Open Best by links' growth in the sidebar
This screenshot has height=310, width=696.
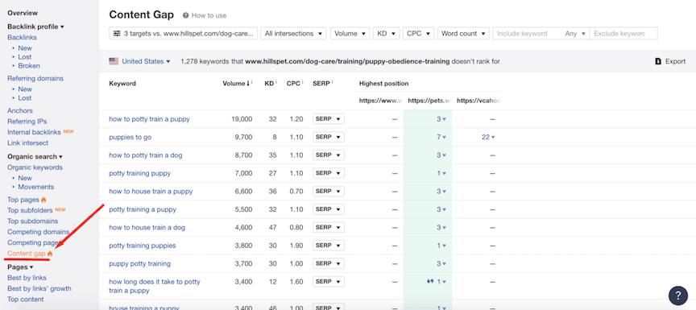pos(39,288)
